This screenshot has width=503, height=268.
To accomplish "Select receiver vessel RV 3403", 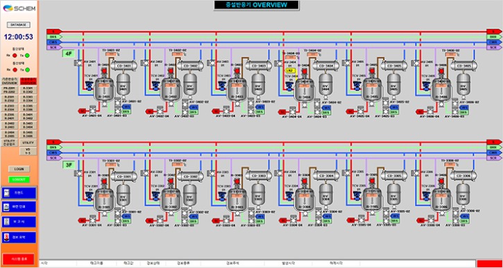I will pos(258,84).
